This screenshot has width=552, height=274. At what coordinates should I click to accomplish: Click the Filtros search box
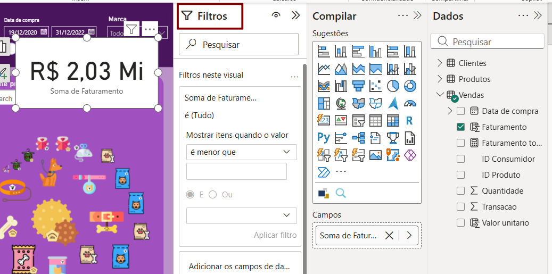(x=238, y=44)
